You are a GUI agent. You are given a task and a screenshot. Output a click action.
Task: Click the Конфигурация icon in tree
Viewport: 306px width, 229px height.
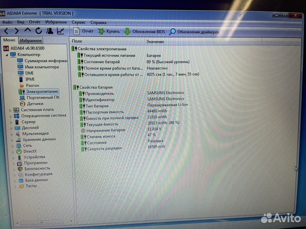[x=20, y=175]
